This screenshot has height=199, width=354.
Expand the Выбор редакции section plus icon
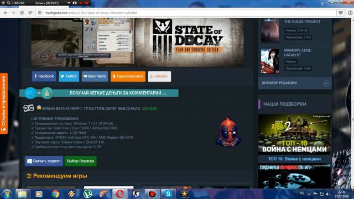click(x=326, y=83)
